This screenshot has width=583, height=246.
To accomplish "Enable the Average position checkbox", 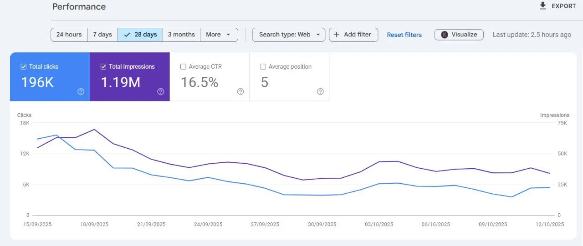I will click(263, 66).
